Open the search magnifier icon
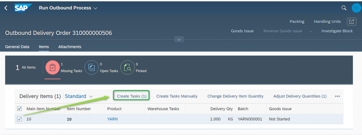Image resolution: width=362 pixels, height=135 pixels. pos(344,8)
